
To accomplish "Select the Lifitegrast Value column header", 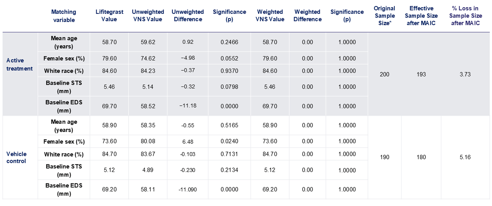I will (109, 15).
